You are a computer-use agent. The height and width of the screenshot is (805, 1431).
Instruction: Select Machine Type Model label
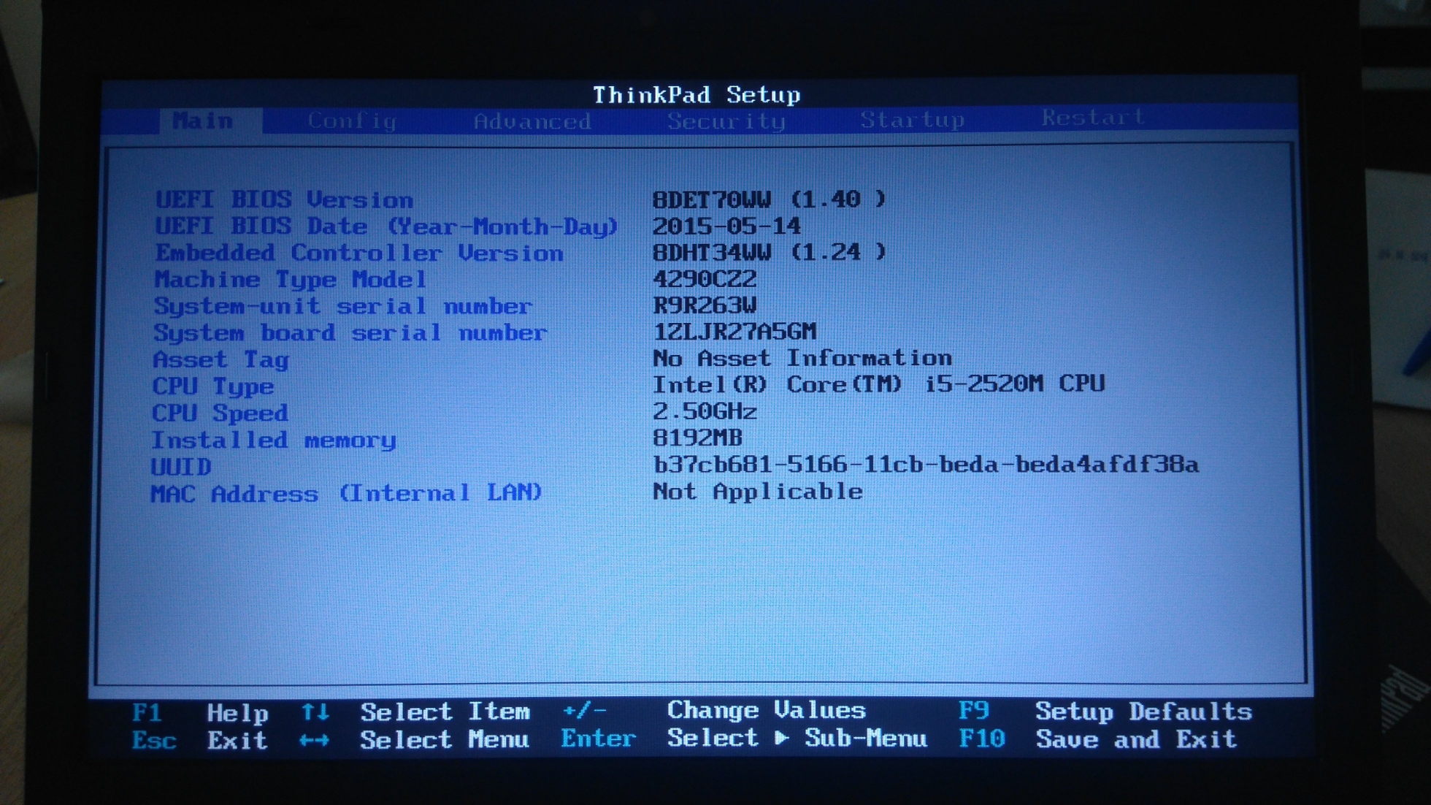point(290,279)
